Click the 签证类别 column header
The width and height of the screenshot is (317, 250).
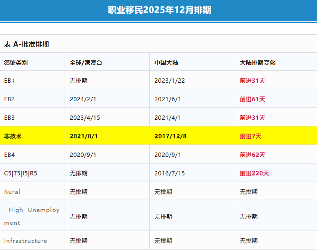[16, 63]
